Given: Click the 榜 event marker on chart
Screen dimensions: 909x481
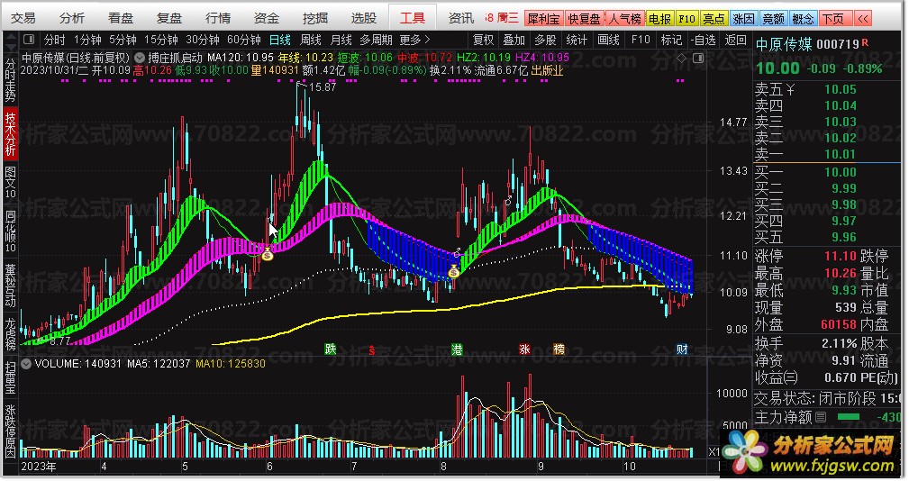Looking at the screenshot, I should coord(559,349).
